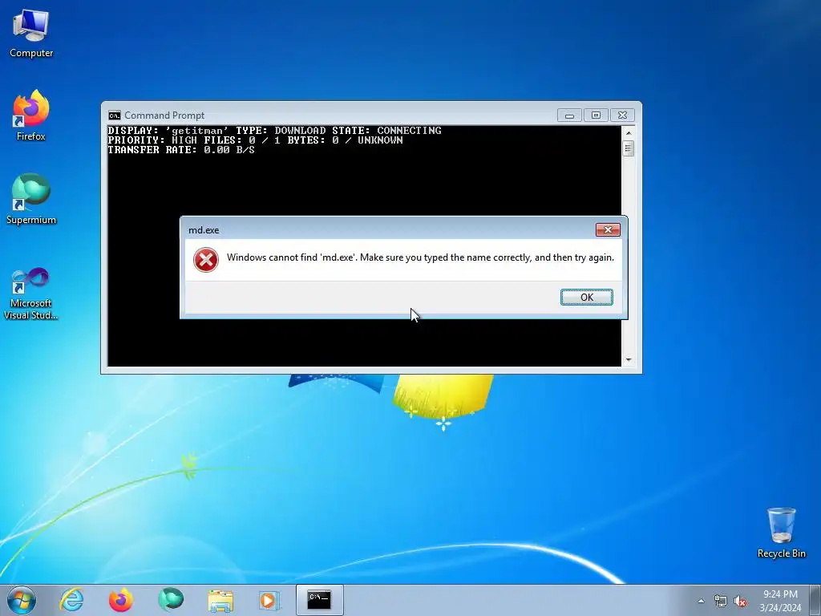The width and height of the screenshot is (821, 616).
Task: Open Windows Media Player from taskbar
Action: [x=269, y=600]
